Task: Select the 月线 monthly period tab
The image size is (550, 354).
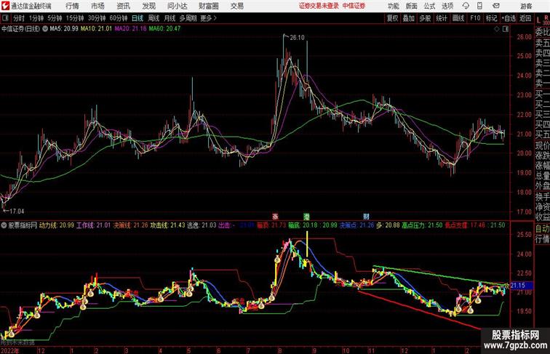Action: pyautogui.click(x=170, y=18)
